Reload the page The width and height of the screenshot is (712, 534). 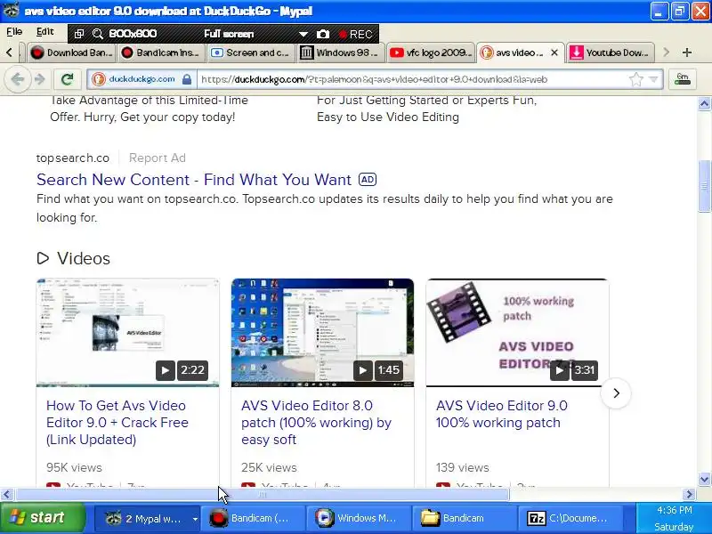pos(68,79)
